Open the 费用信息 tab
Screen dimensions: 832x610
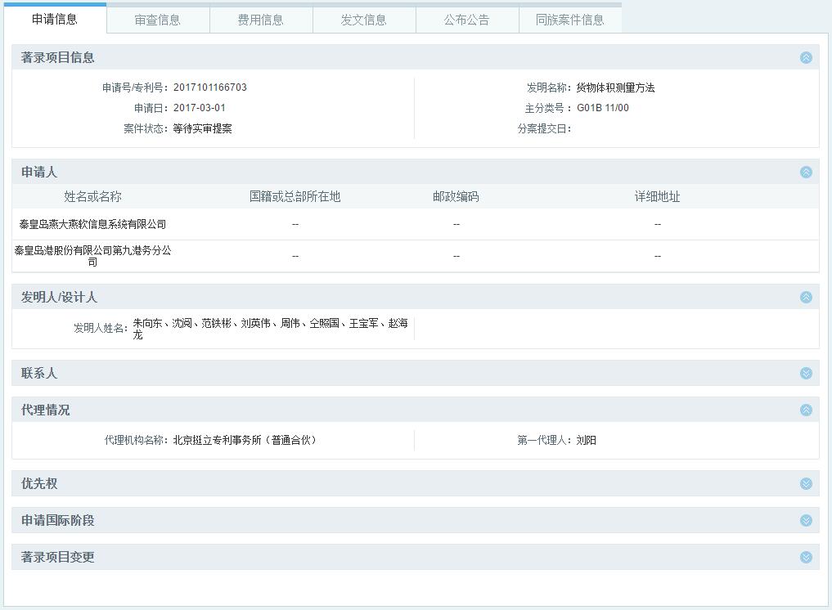(x=261, y=20)
